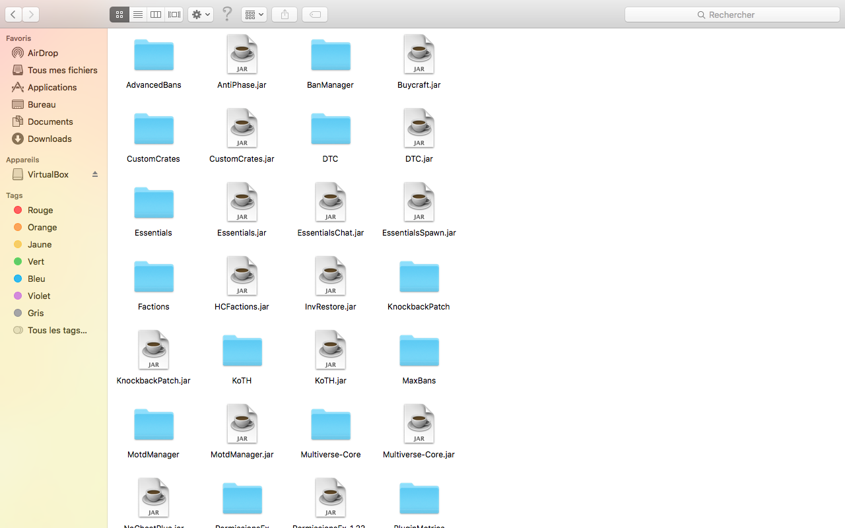Select the MotdManager.jar file
The width and height of the screenshot is (845, 528).
pos(242,432)
